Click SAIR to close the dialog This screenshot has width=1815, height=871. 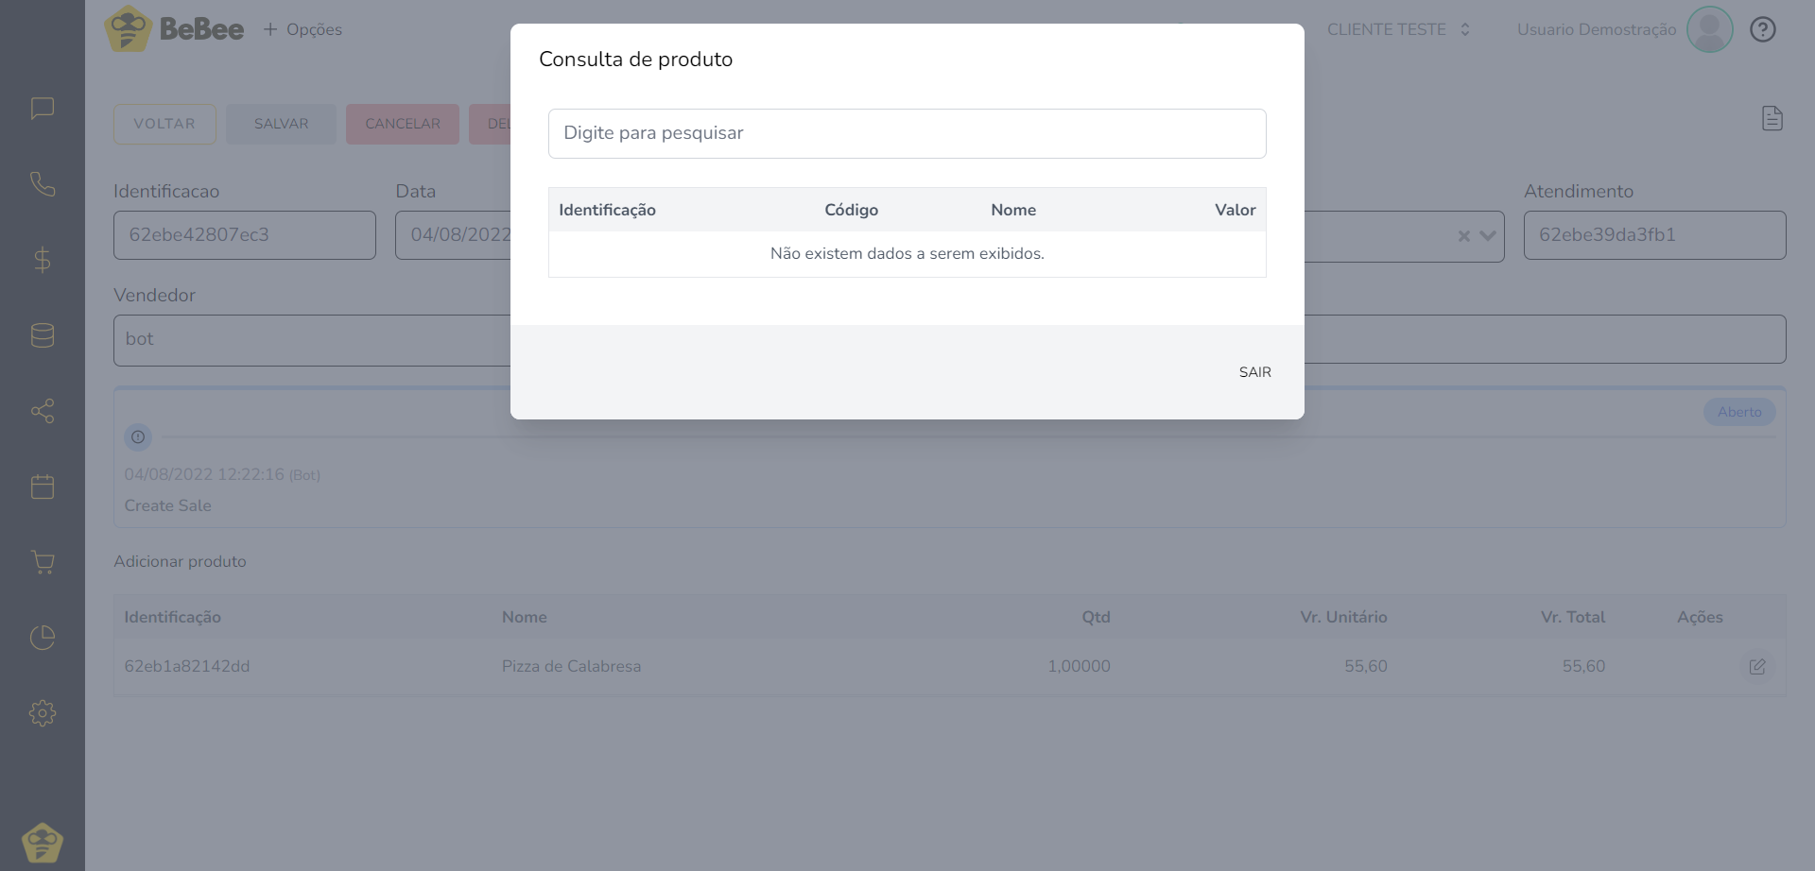click(x=1254, y=372)
